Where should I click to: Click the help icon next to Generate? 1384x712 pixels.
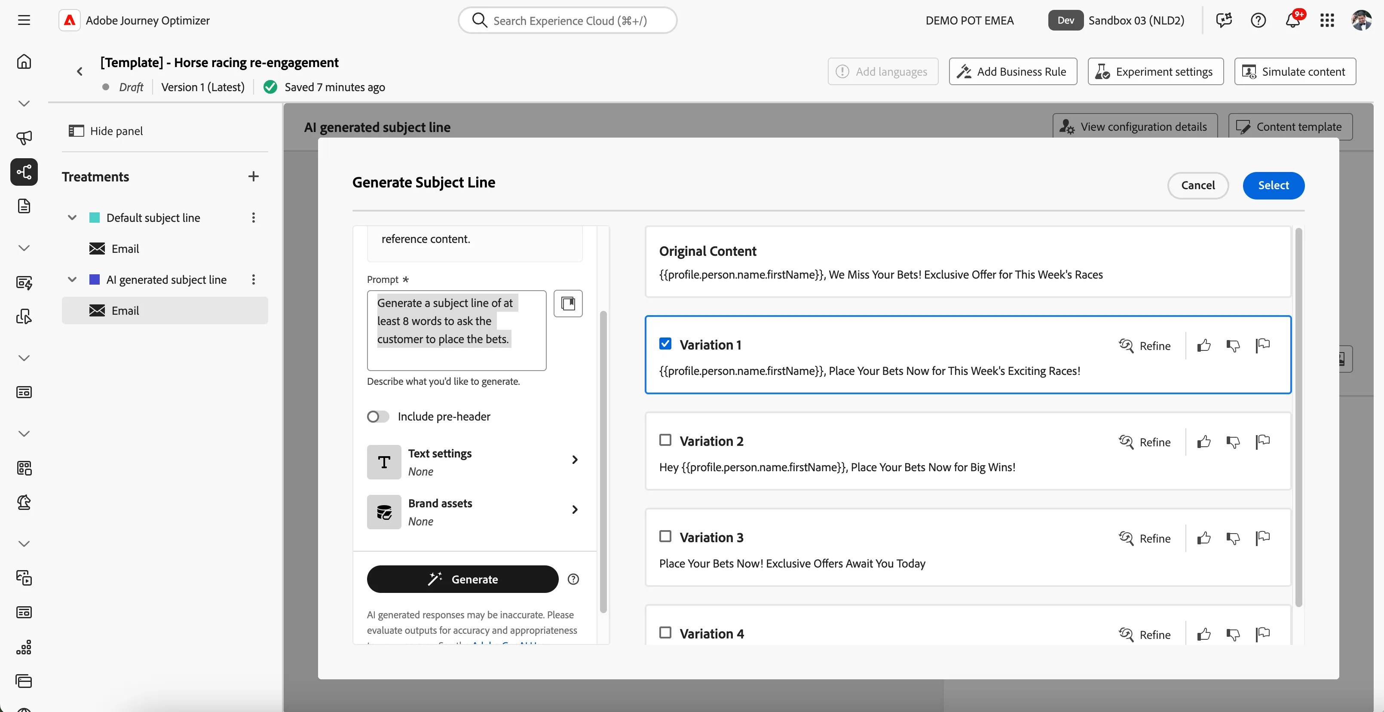click(573, 579)
